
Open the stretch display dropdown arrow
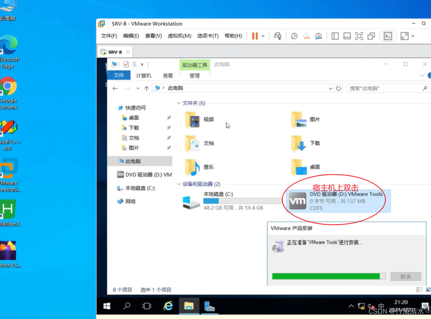[x=413, y=36]
